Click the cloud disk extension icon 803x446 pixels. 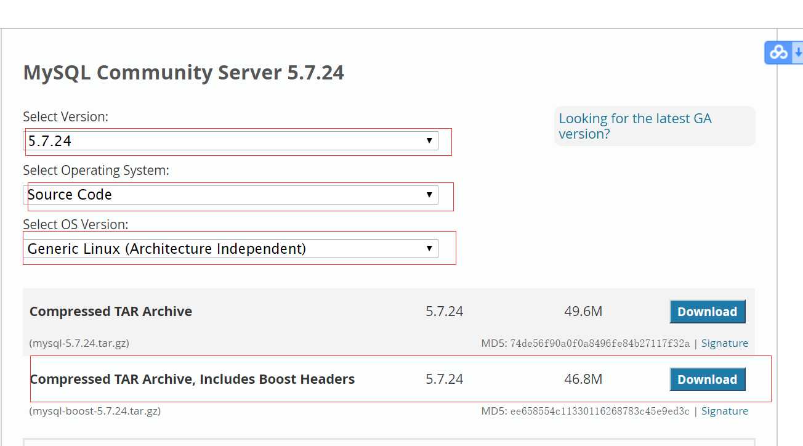[778, 53]
